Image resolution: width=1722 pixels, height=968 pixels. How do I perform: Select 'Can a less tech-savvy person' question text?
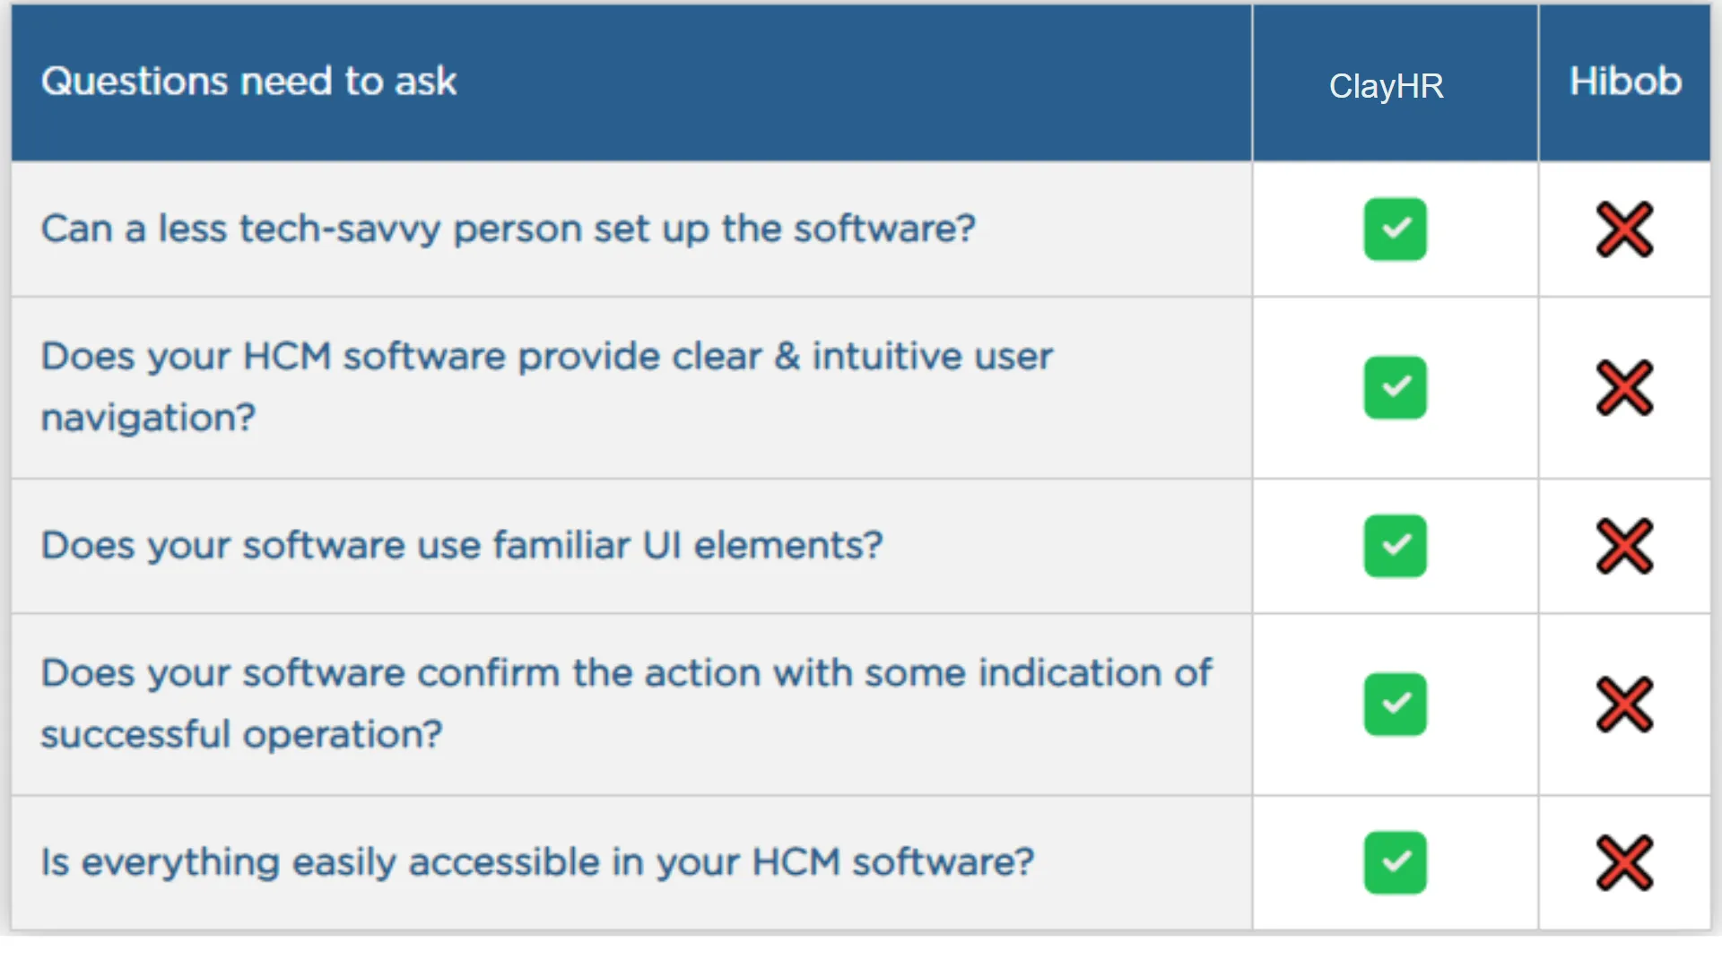(509, 229)
